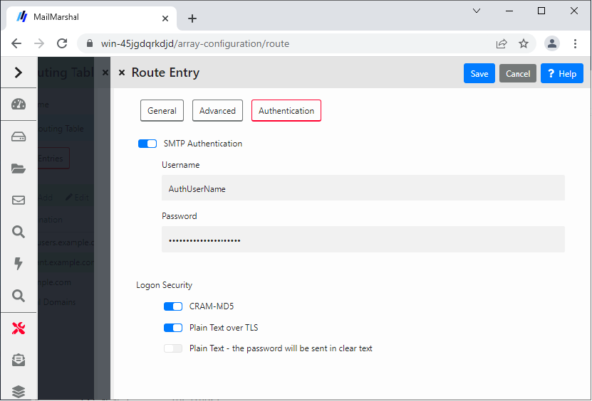This screenshot has height=401, width=592.
Task: Open the browser profile avatar icon
Action: pyautogui.click(x=551, y=43)
